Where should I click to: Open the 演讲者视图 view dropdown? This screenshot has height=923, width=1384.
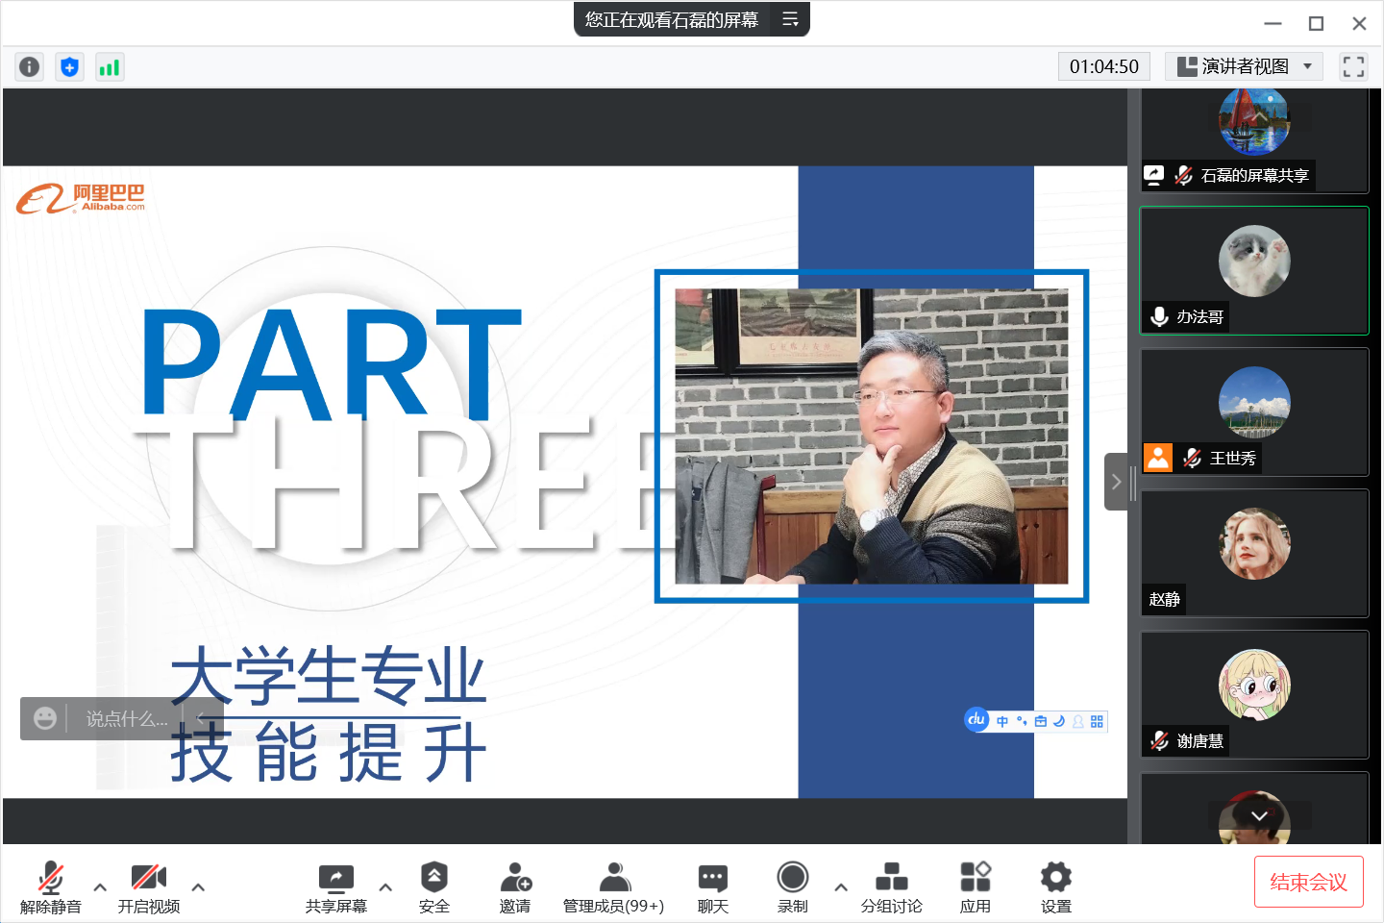[x=1244, y=66]
